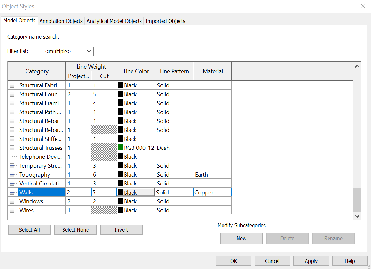Expand the Vertical Circulati... category
The image size is (371, 269).
12,184
